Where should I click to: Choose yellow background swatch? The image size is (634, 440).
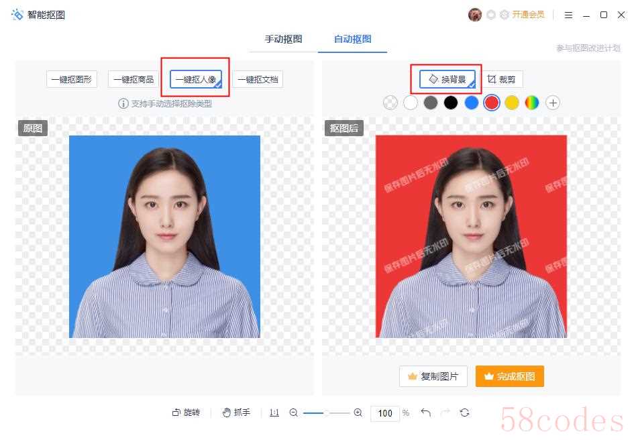click(512, 103)
